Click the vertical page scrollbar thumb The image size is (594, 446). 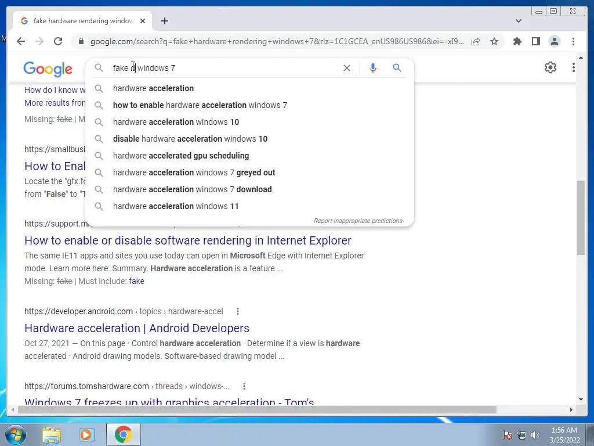point(581,218)
